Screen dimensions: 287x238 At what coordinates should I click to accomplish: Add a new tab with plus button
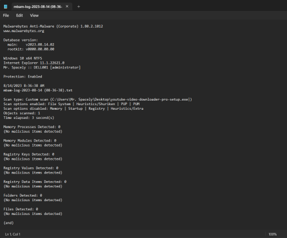click(79, 7)
